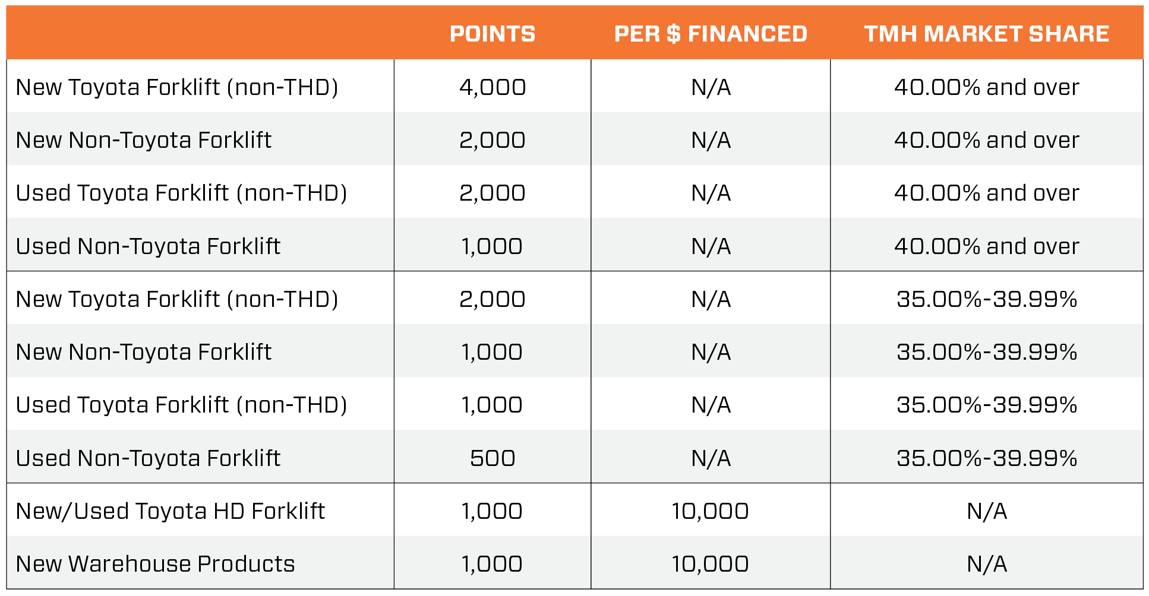Select 10,000 financed value for New Warehouse Products
Viewport: 1149px width, 596px height.
(x=710, y=564)
